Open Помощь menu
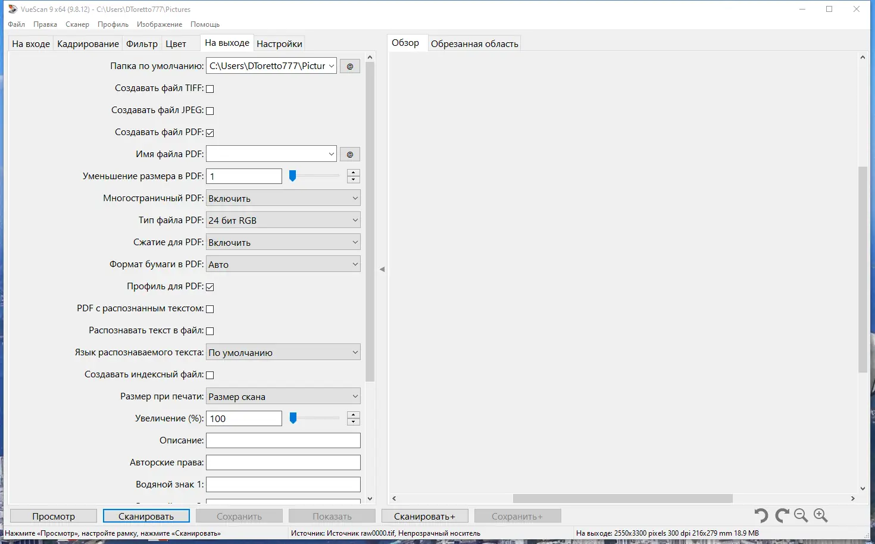 point(205,24)
